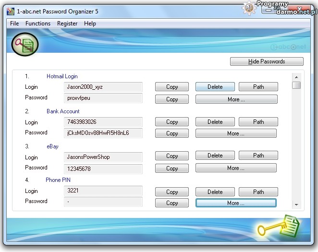Open More options for eBay entry

click(236, 168)
